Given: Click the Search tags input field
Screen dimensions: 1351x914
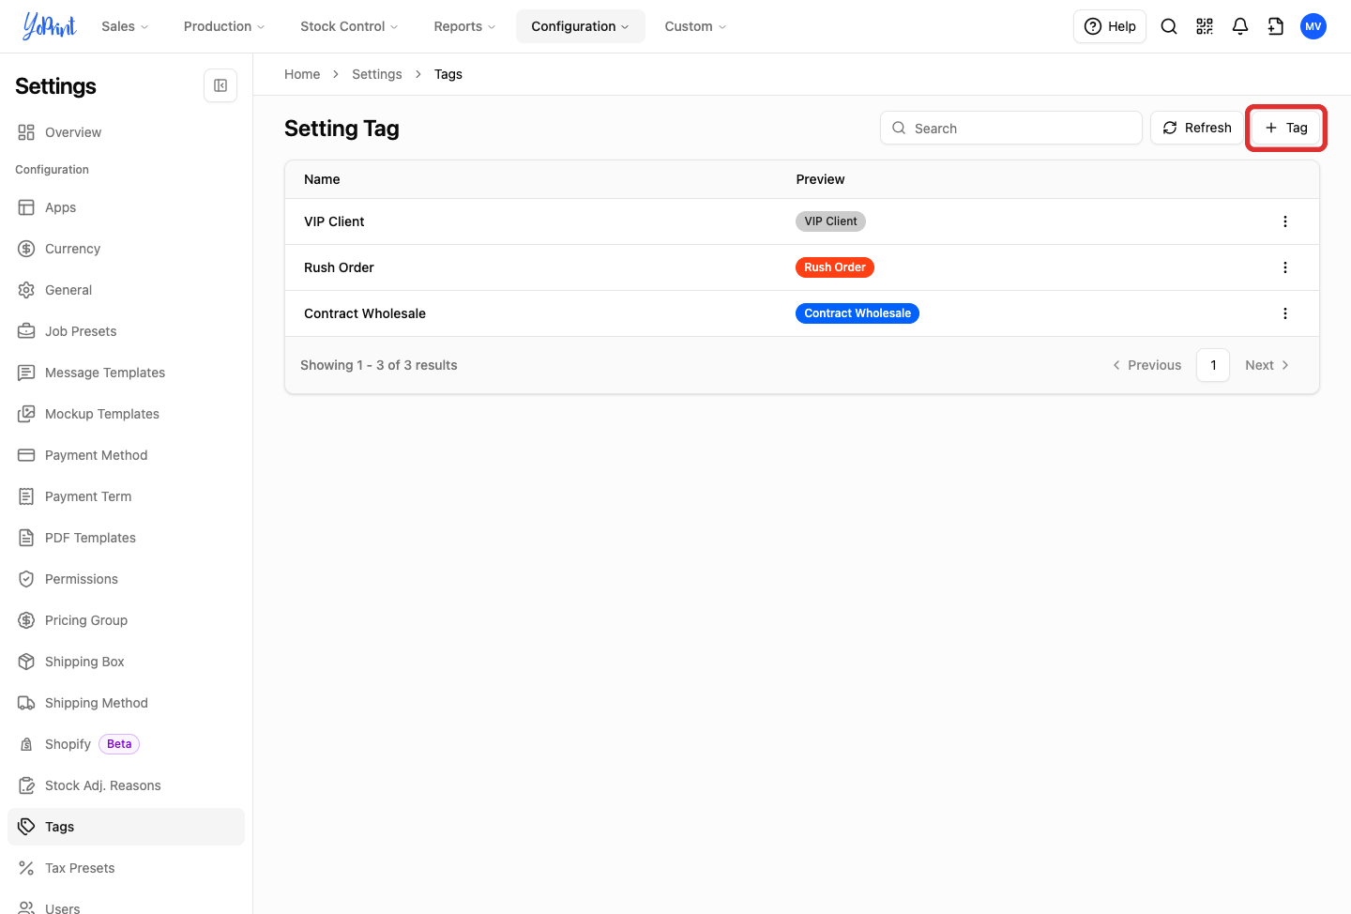Looking at the screenshot, I should (x=1011, y=128).
